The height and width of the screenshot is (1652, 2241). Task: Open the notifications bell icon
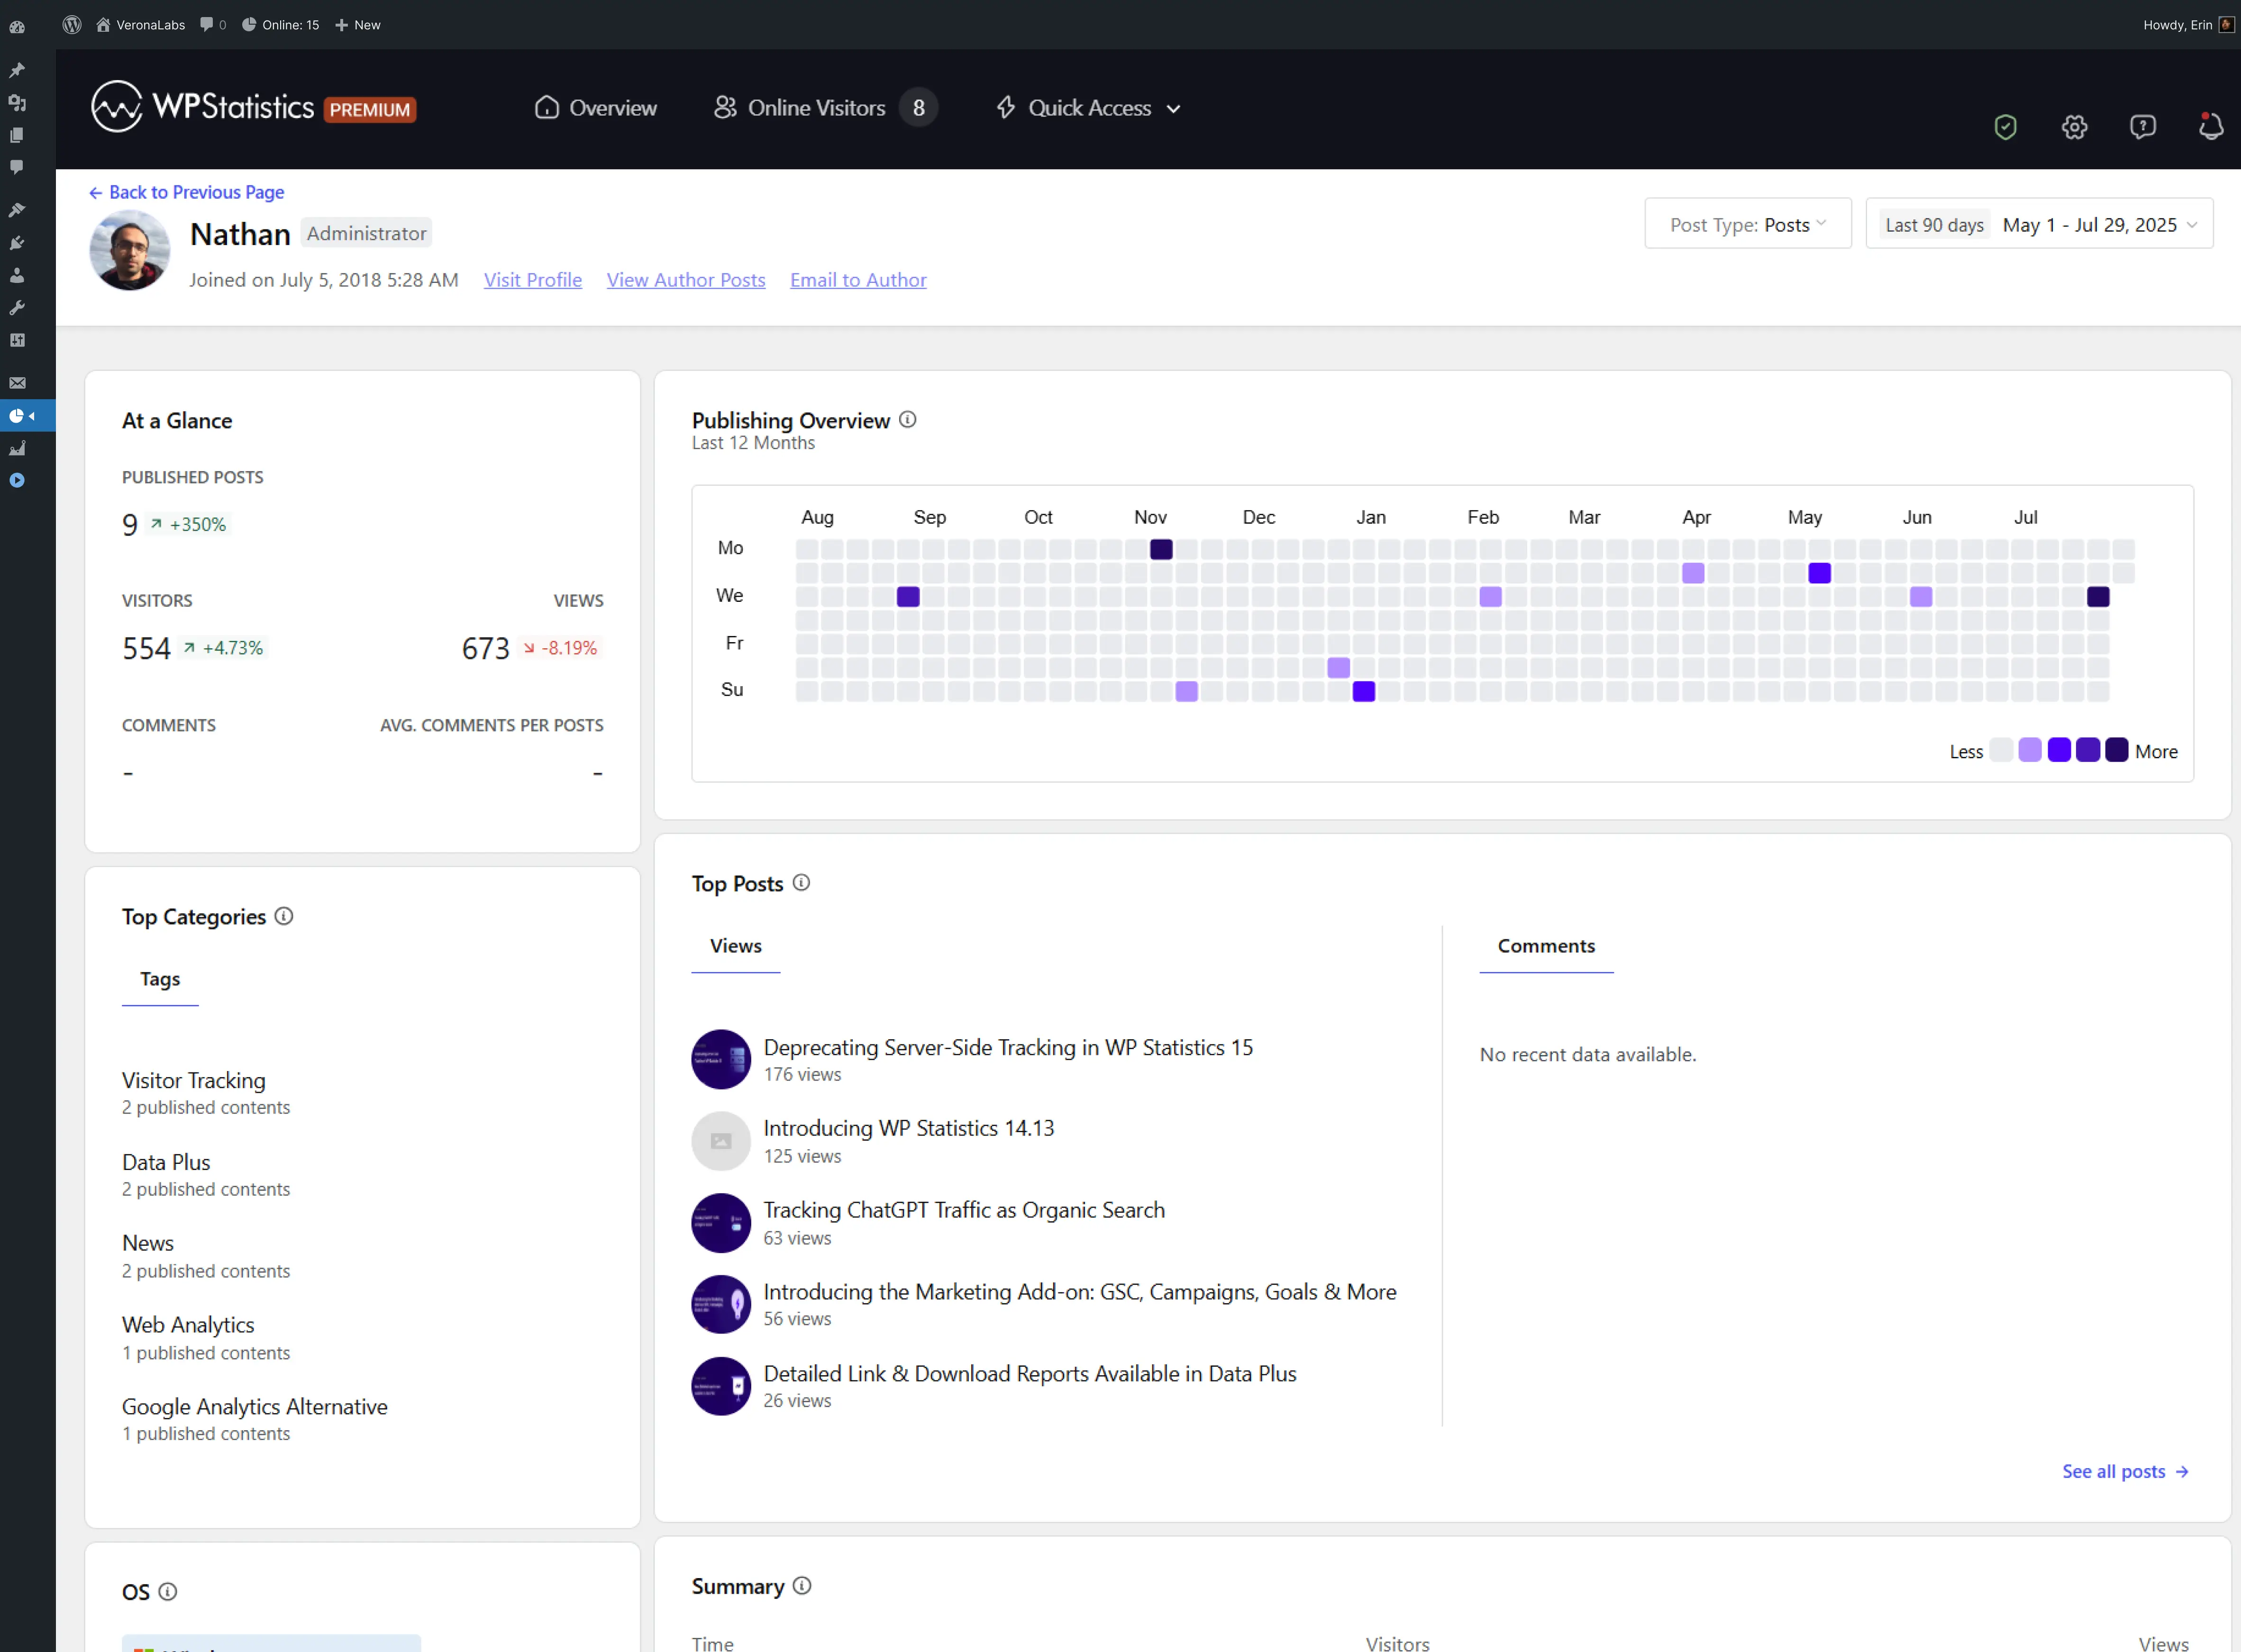2210,127
